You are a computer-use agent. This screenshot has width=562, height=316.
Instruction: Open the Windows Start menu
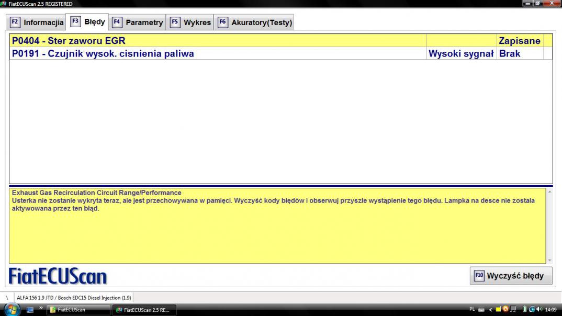[12, 310]
